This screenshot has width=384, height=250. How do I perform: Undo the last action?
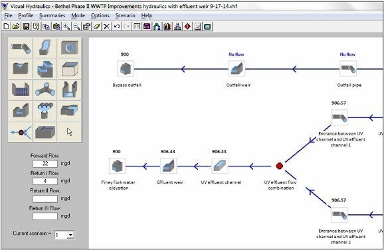tap(117, 27)
